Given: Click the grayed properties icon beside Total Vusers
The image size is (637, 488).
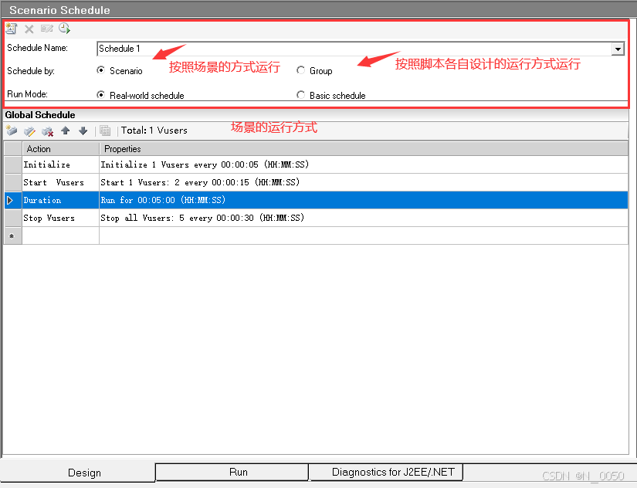Looking at the screenshot, I should pos(105,130).
